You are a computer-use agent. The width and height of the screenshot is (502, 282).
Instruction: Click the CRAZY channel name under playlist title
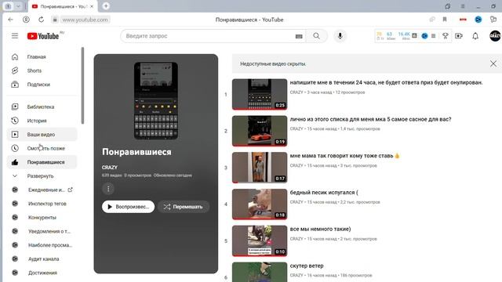pos(110,167)
